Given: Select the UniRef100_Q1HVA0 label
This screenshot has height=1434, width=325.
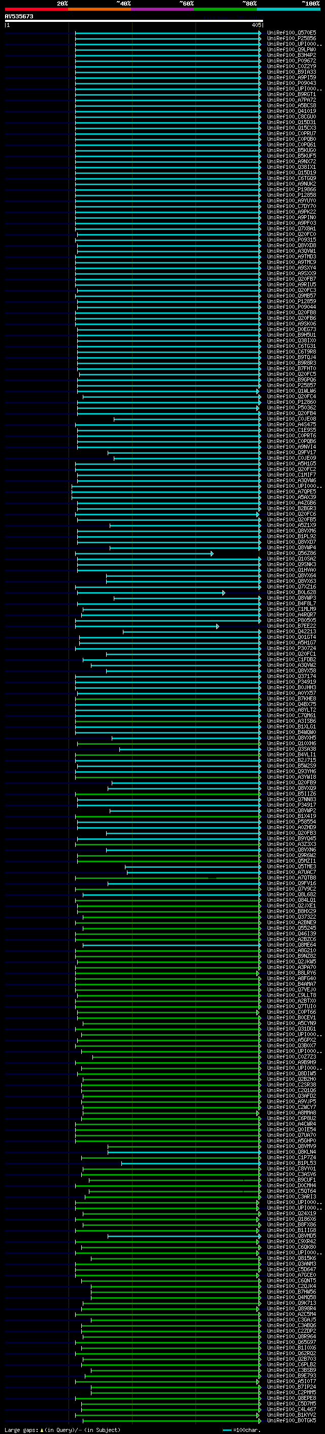Looking at the screenshot, I should point(291,570).
